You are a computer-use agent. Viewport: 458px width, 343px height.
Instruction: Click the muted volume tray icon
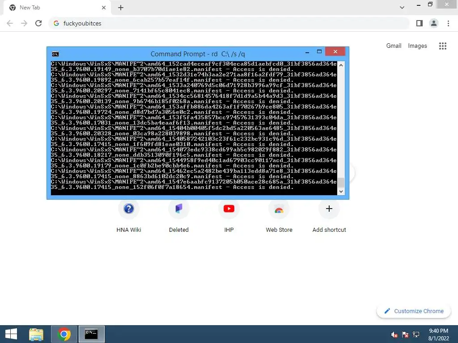point(394,335)
